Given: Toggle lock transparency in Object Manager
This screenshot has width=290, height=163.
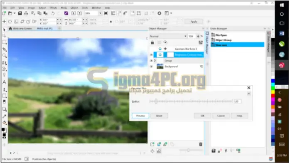Looking at the screenshot, I should [152, 42].
